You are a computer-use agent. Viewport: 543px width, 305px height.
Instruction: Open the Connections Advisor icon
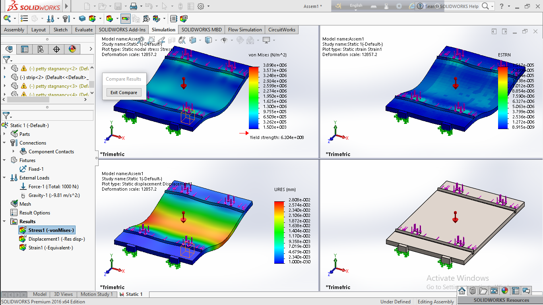pos(66,19)
